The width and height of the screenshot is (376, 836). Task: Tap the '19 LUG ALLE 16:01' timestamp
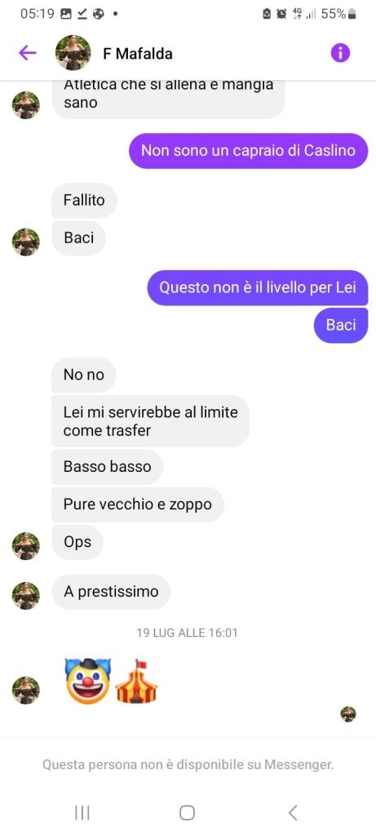point(187,633)
